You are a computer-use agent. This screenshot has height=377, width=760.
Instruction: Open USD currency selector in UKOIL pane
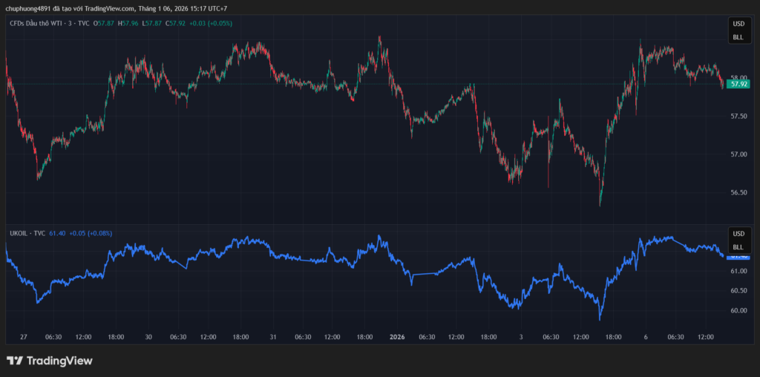(738, 234)
